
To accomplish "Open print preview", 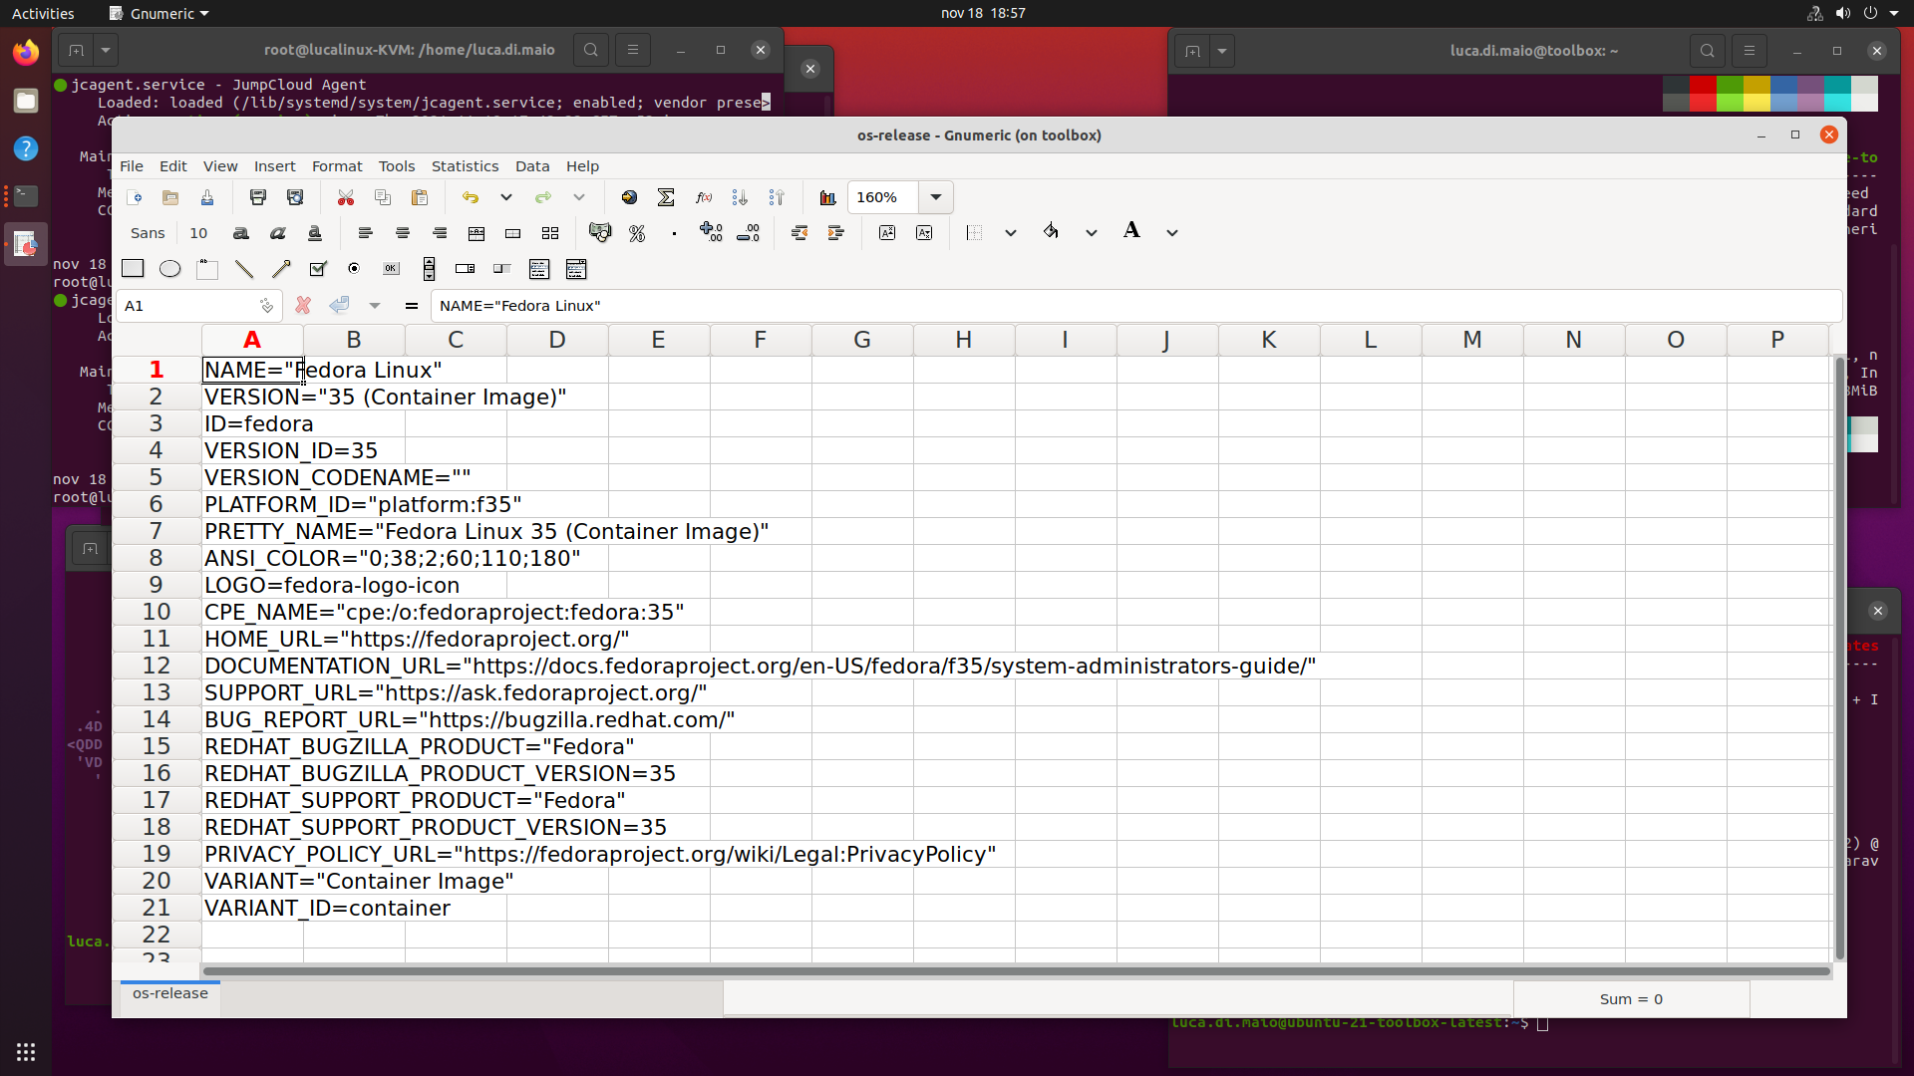I will (x=295, y=197).
